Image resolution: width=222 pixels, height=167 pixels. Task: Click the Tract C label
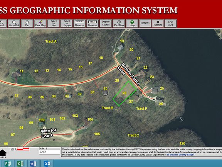pos(133,135)
